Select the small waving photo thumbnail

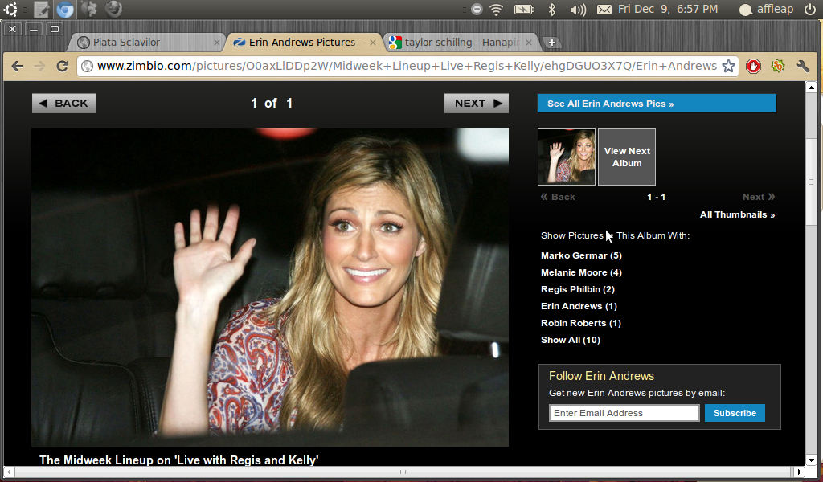coord(567,157)
